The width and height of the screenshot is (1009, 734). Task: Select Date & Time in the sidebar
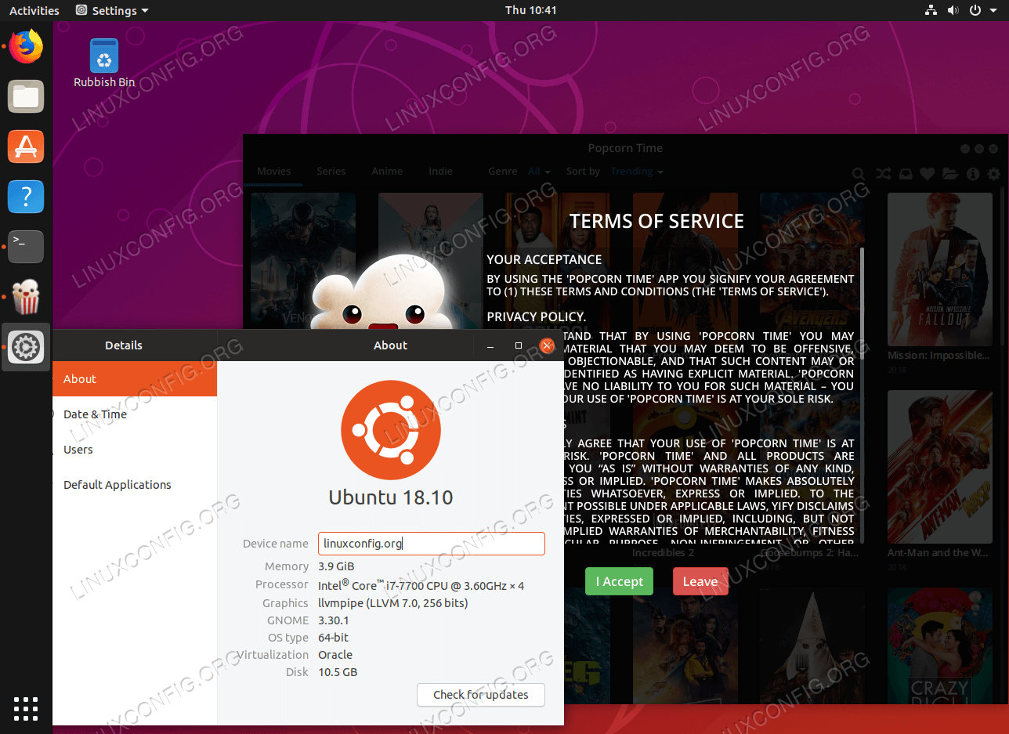(135, 414)
